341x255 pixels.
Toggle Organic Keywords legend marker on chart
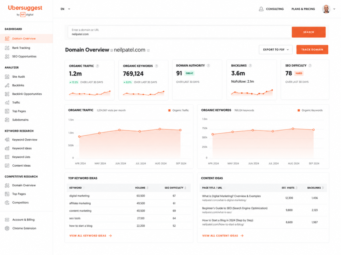coord(299,110)
